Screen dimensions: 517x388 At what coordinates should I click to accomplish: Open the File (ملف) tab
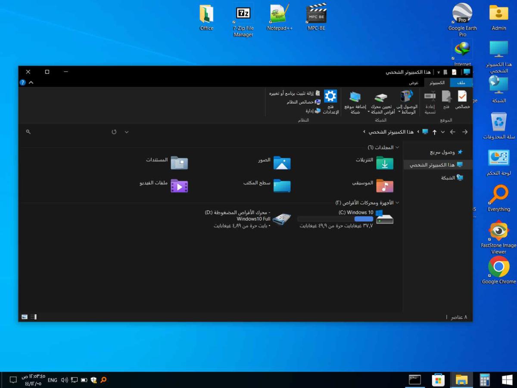pos(461,82)
